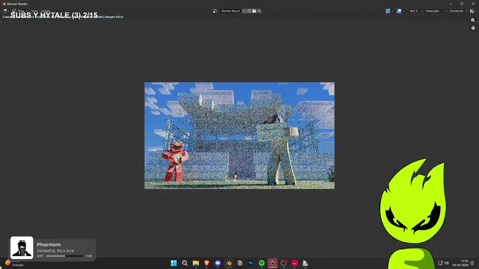This screenshot has width=479, height=269.
Task: Open the display channels dropdown
Action: [x=473, y=11]
